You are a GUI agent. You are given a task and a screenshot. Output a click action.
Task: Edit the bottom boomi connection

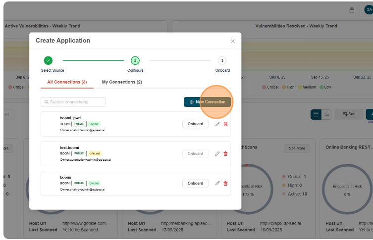pyautogui.click(x=217, y=183)
